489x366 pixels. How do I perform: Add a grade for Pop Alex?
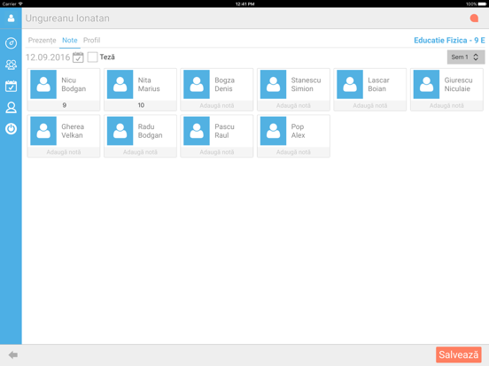click(293, 152)
